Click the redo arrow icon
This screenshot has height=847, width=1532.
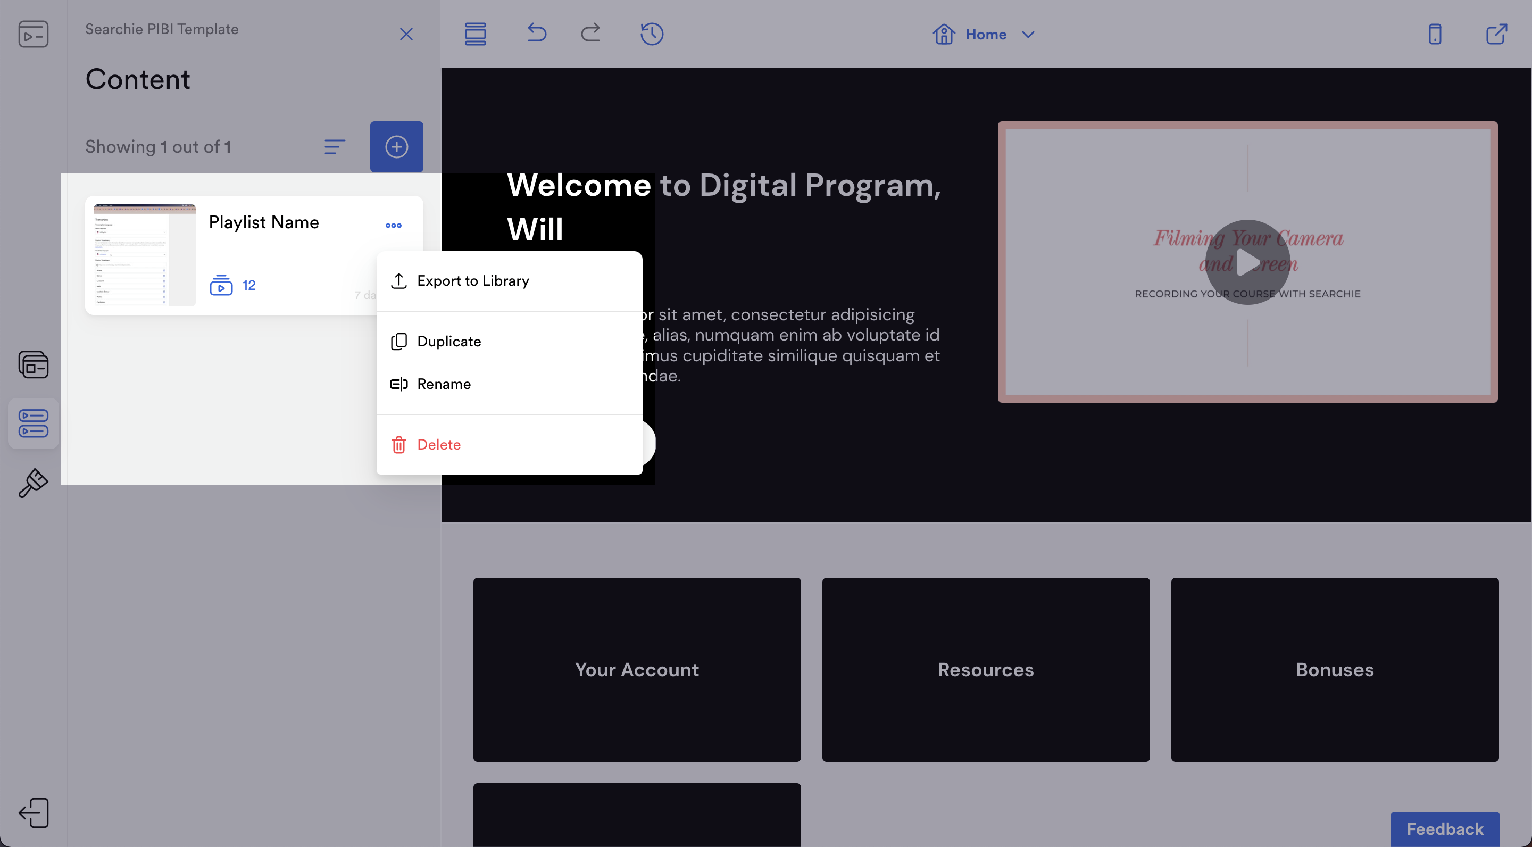click(590, 34)
